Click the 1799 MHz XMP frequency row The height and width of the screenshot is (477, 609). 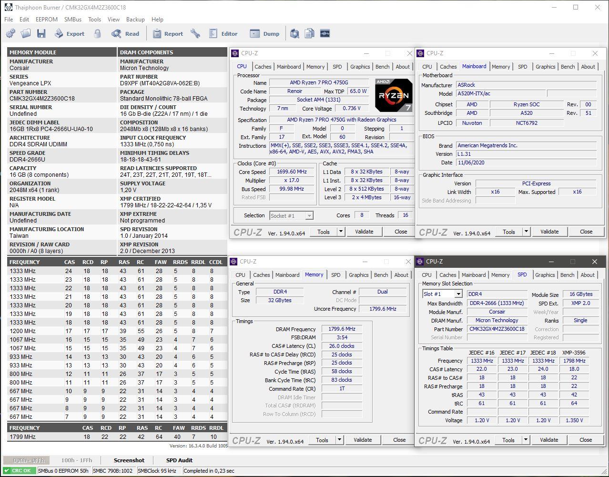click(117, 436)
